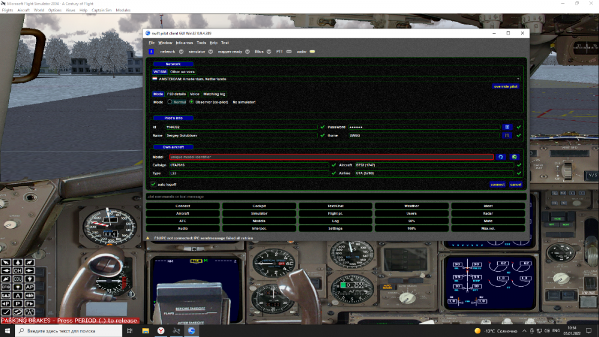Toggle the auto logoff checkbox

[153, 184]
